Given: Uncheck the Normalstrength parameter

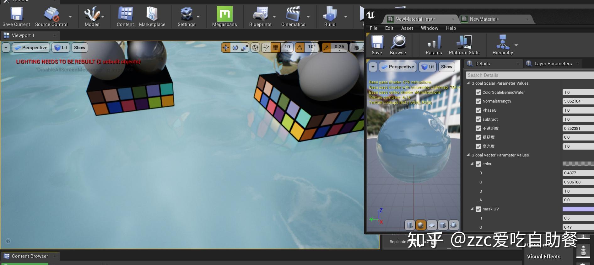Looking at the screenshot, I should coord(478,101).
